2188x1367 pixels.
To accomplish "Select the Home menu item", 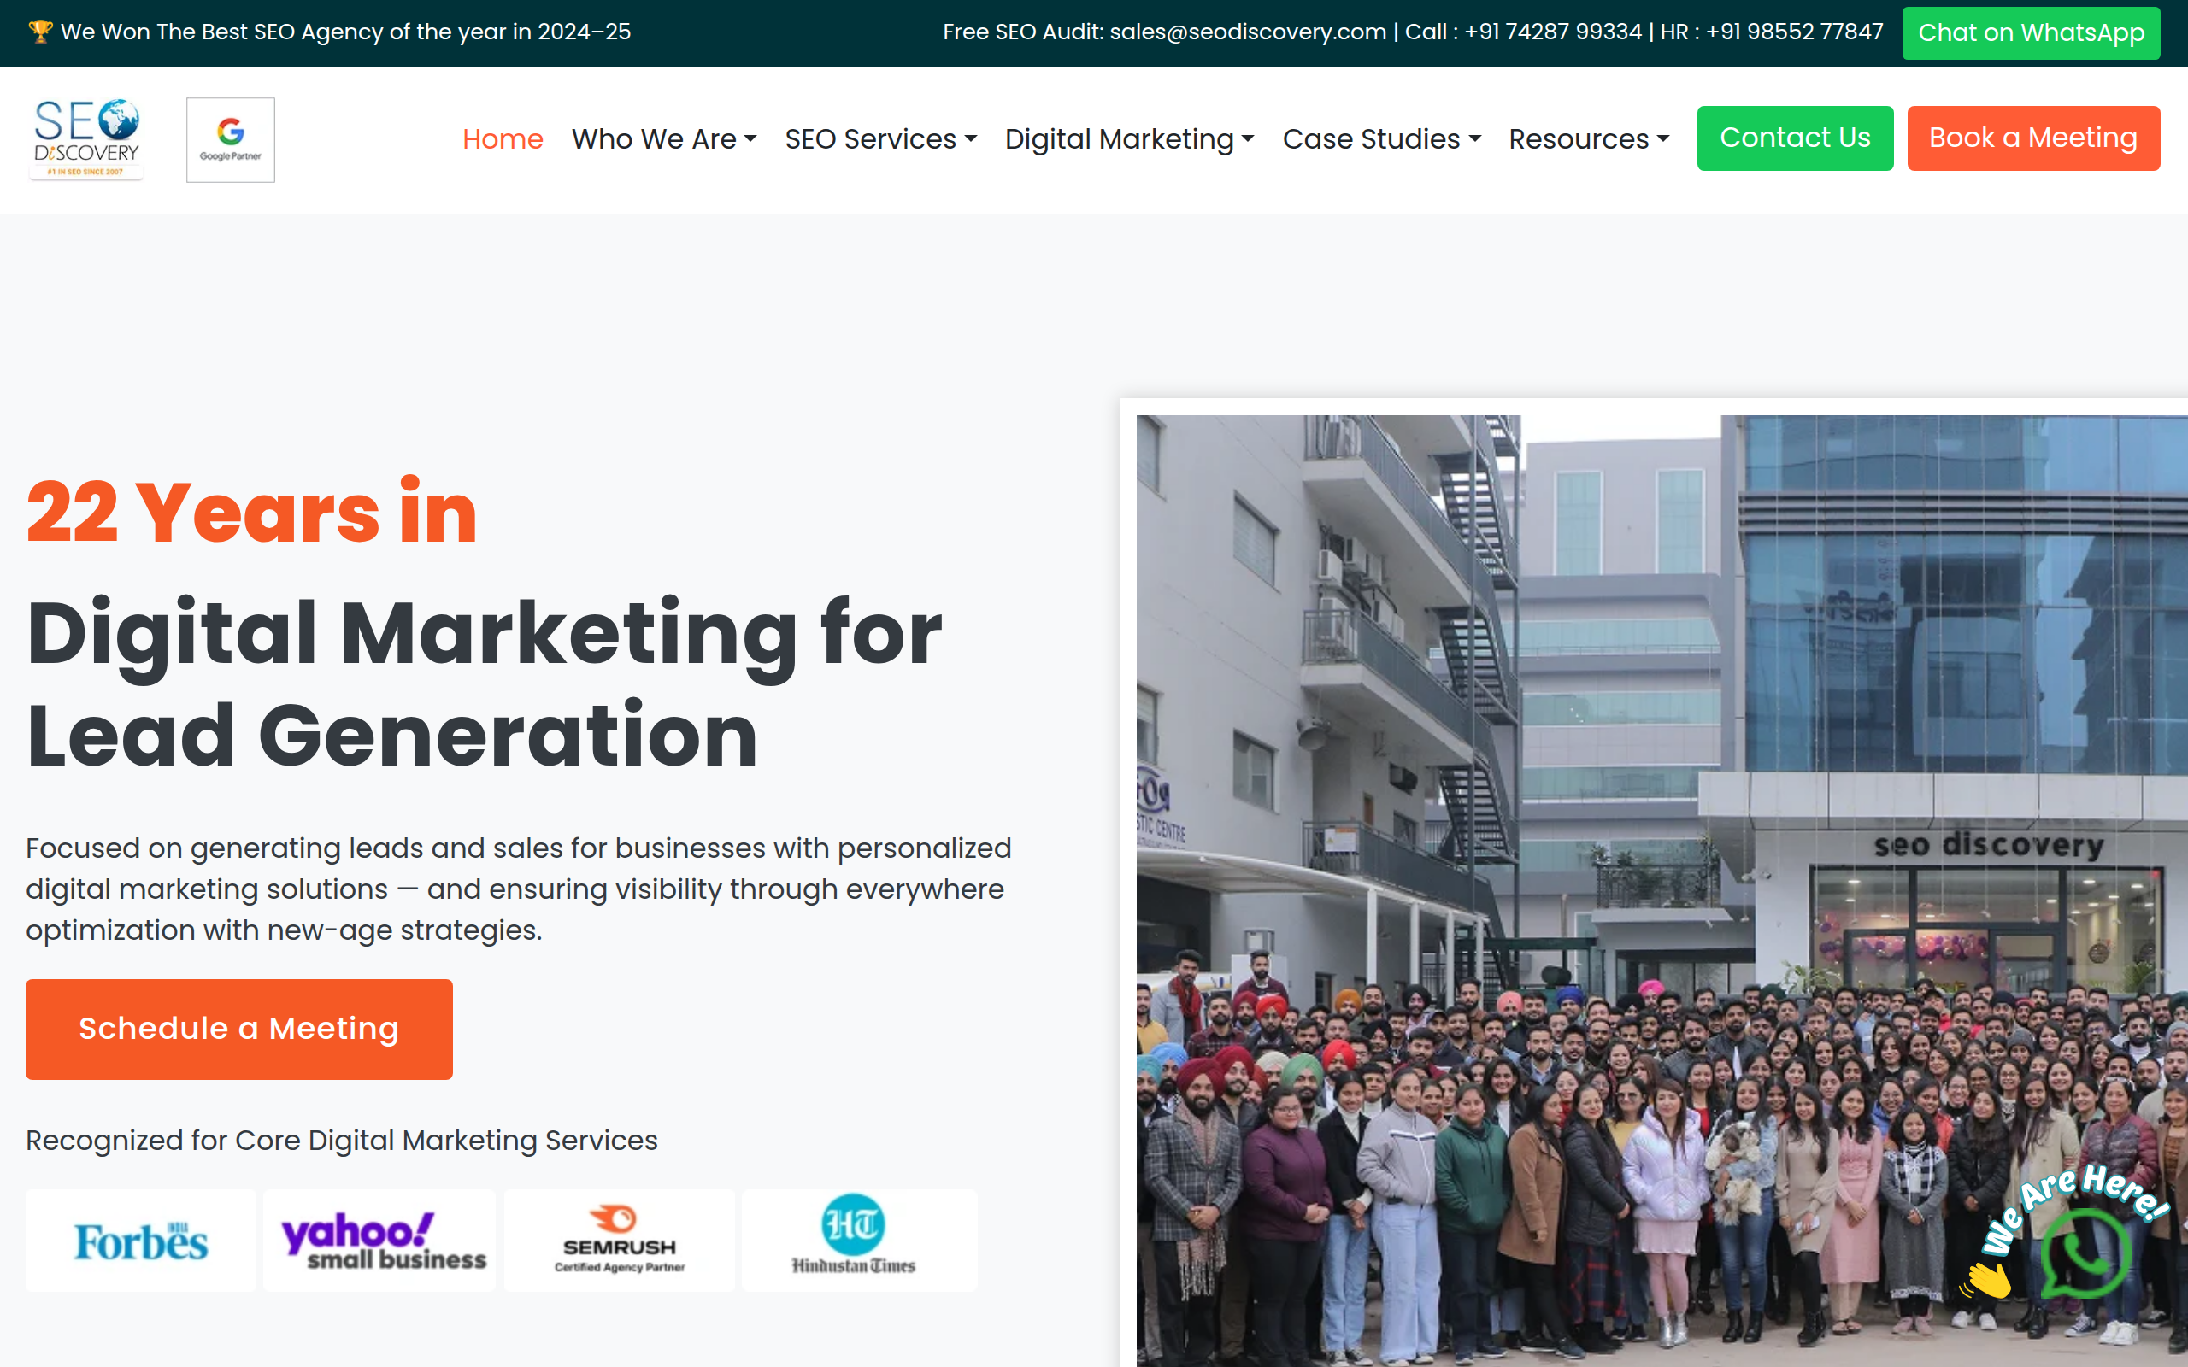I will [x=503, y=138].
